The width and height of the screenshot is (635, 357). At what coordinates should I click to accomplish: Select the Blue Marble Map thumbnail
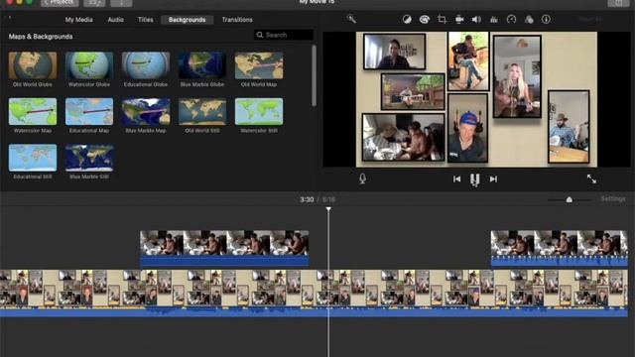(x=146, y=111)
